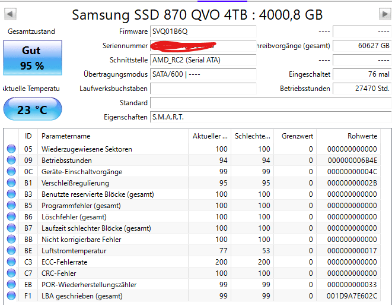Select the CRC-Fehler parameter name

(x=59, y=273)
